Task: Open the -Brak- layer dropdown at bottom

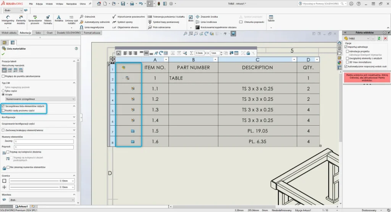Action: pos(42,200)
